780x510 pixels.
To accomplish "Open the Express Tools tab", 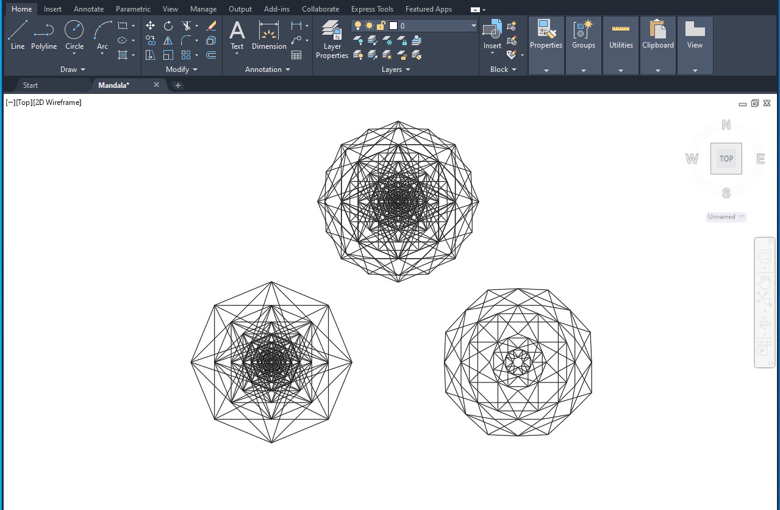I will pyautogui.click(x=372, y=9).
